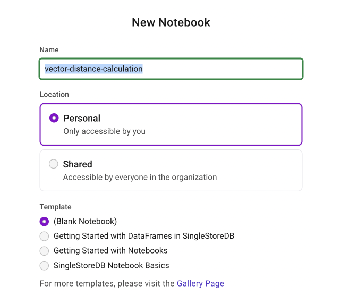The height and width of the screenshot is (303, 340).
Task: Select the DataFrames in SingleStoreDB template radio
Action: point(44,236)
